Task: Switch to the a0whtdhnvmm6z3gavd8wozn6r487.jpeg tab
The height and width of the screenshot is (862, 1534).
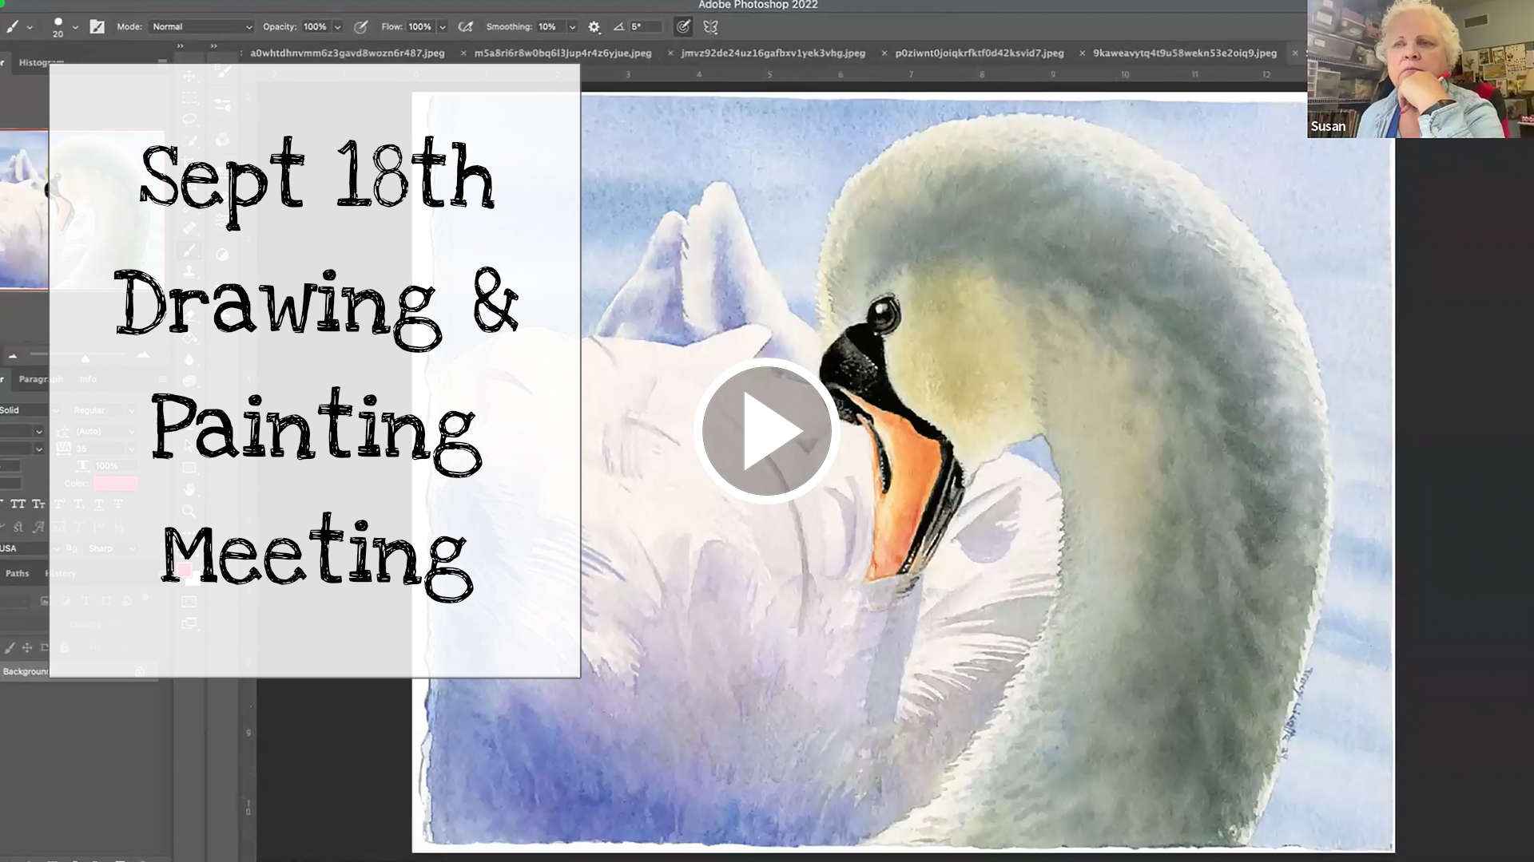Action: tap(348, 53)
